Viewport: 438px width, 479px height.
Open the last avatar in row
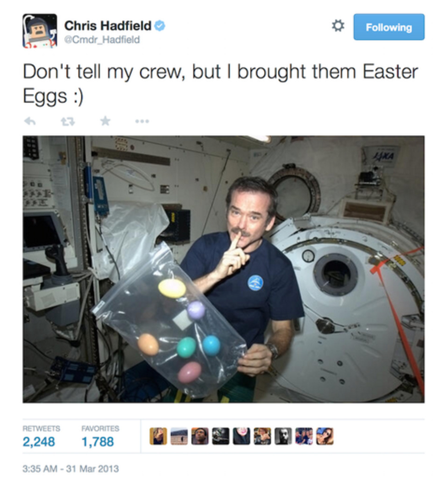click(x=325, y=436)
